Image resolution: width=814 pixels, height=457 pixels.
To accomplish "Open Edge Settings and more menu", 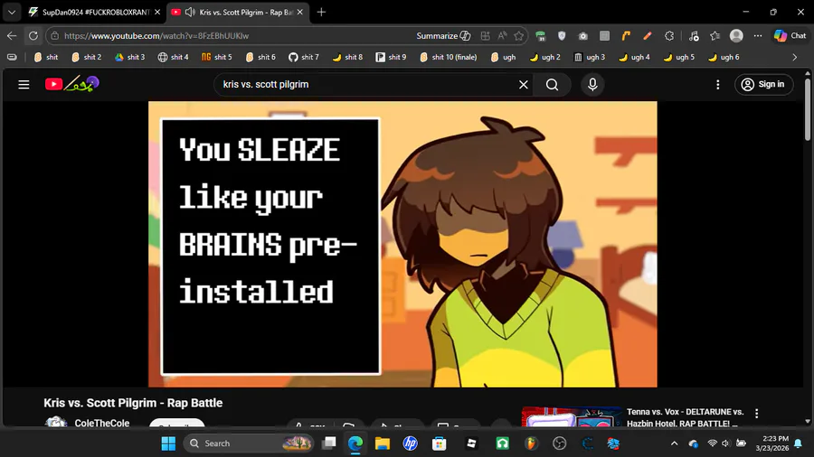I will click(x=758, y=36).
